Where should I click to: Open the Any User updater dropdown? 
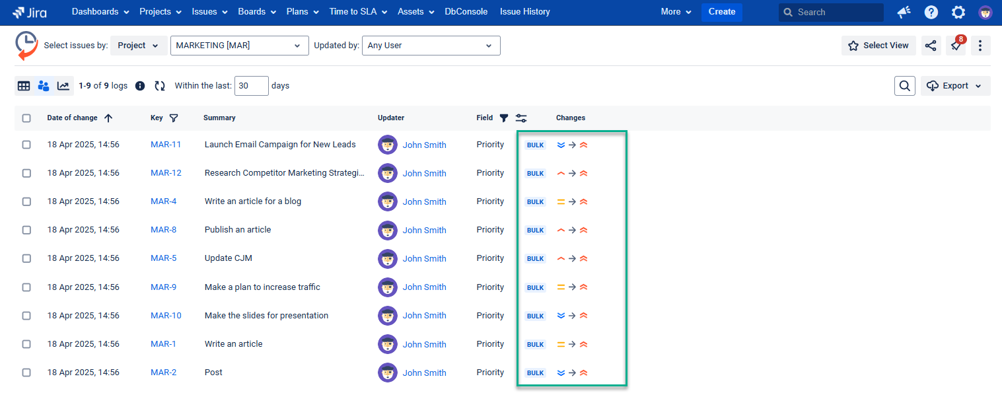tap(431, 46)
